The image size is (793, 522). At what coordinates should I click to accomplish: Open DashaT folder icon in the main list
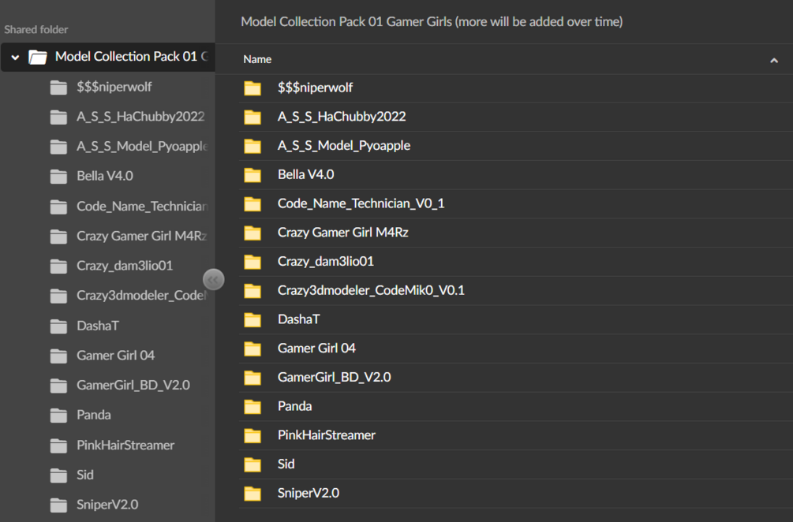point(252,319)
